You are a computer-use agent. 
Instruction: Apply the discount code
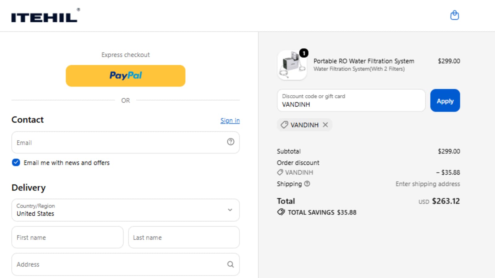(445, 101)
